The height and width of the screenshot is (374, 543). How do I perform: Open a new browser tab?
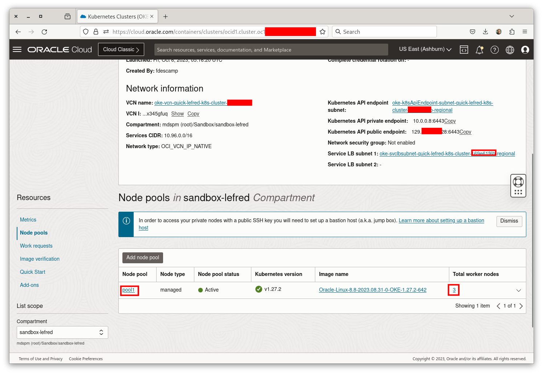point(166,16)
